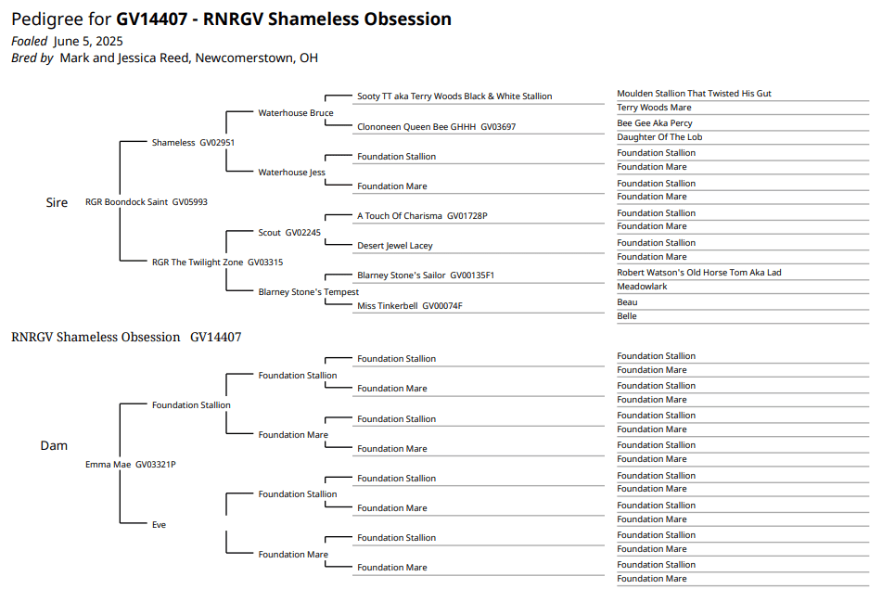Select Shameless GV02951 in the pedigree
The image size is (882, 602).
(193, 143)
